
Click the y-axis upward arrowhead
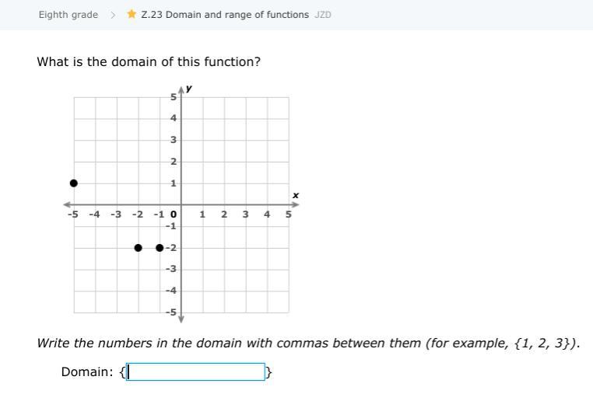tap(181, 91)
